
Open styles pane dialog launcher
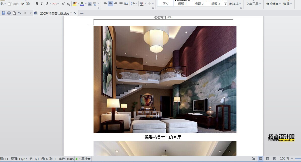click(241, 8)
